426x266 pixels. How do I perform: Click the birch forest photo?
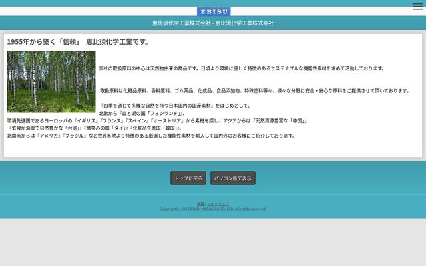click(x=51, y=82)
